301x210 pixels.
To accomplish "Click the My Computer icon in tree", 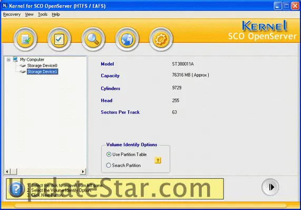I will coord(15,60).
